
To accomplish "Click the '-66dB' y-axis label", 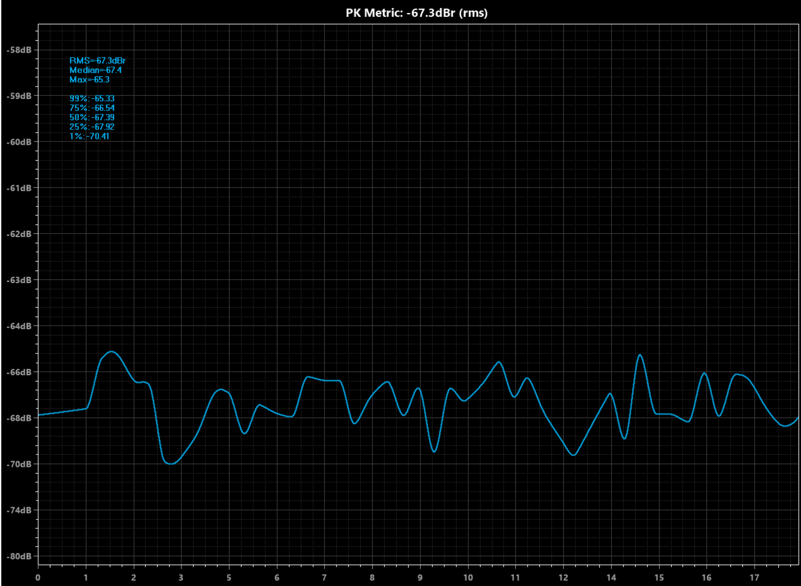I will (x=19, y=372).
